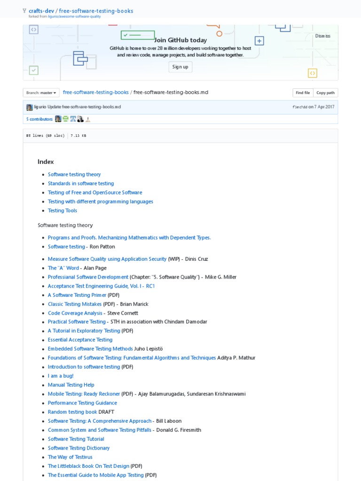Viewport: 361px width, 481px height.
Task: Click the '85 lines (69 sloc)' file info text
Action: [x=46, y=136]
